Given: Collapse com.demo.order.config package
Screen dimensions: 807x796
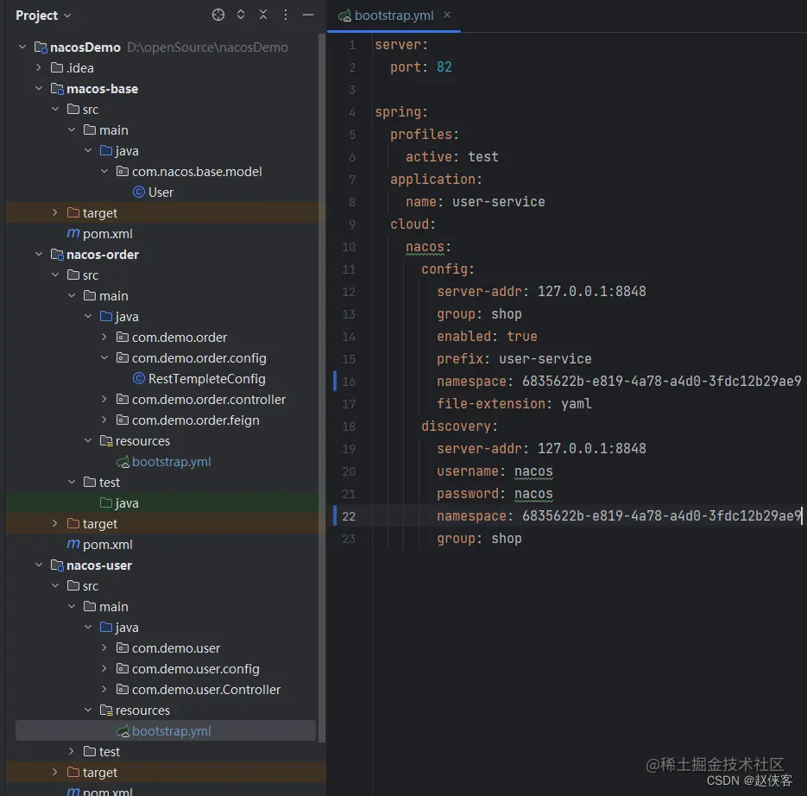Looking at the screenshot, I should (x=104, y=357).
